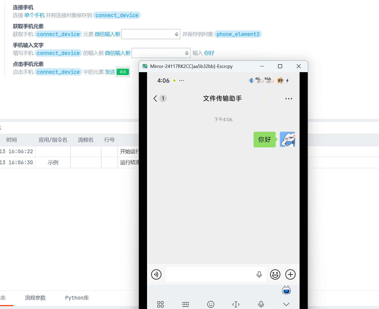379x309 pixels.
Task: Tap the text cursor move icon
Action: click(236, 304)
